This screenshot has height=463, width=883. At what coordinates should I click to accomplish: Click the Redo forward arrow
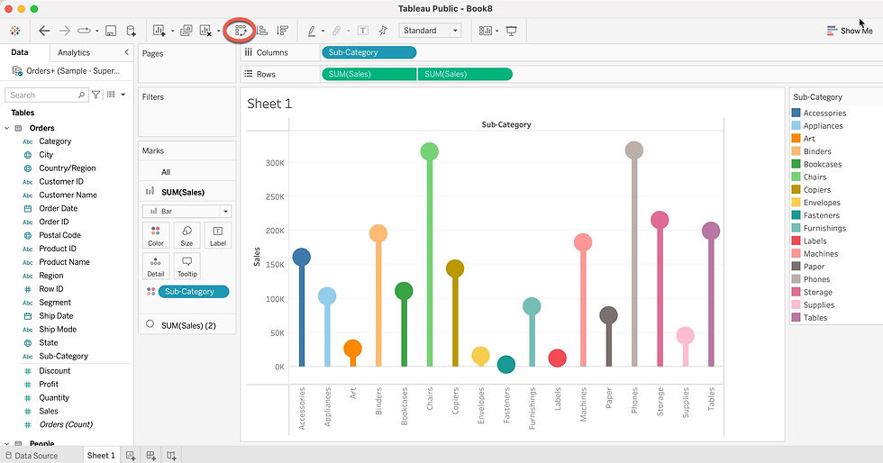64,31
